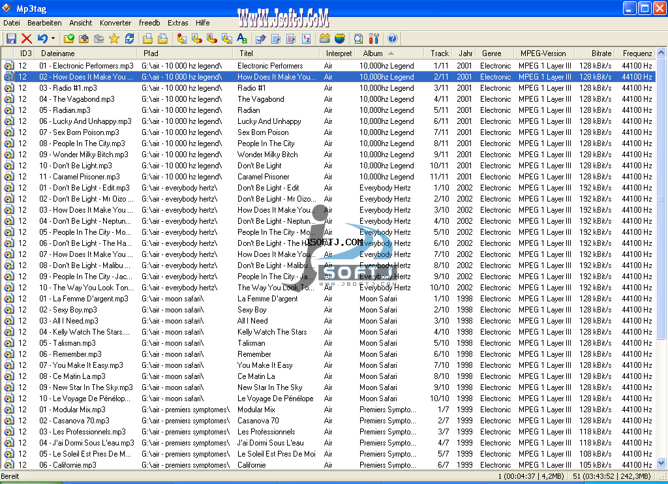The image size is (668, 484).
Task: Run Tag to Filename converter icon
Action: 181,38
